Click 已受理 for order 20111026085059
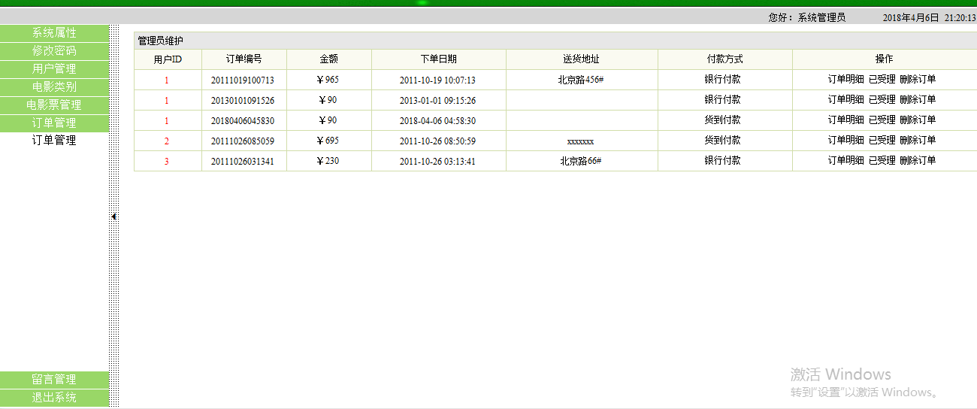977x409 pixels. (x=882, y=140)
